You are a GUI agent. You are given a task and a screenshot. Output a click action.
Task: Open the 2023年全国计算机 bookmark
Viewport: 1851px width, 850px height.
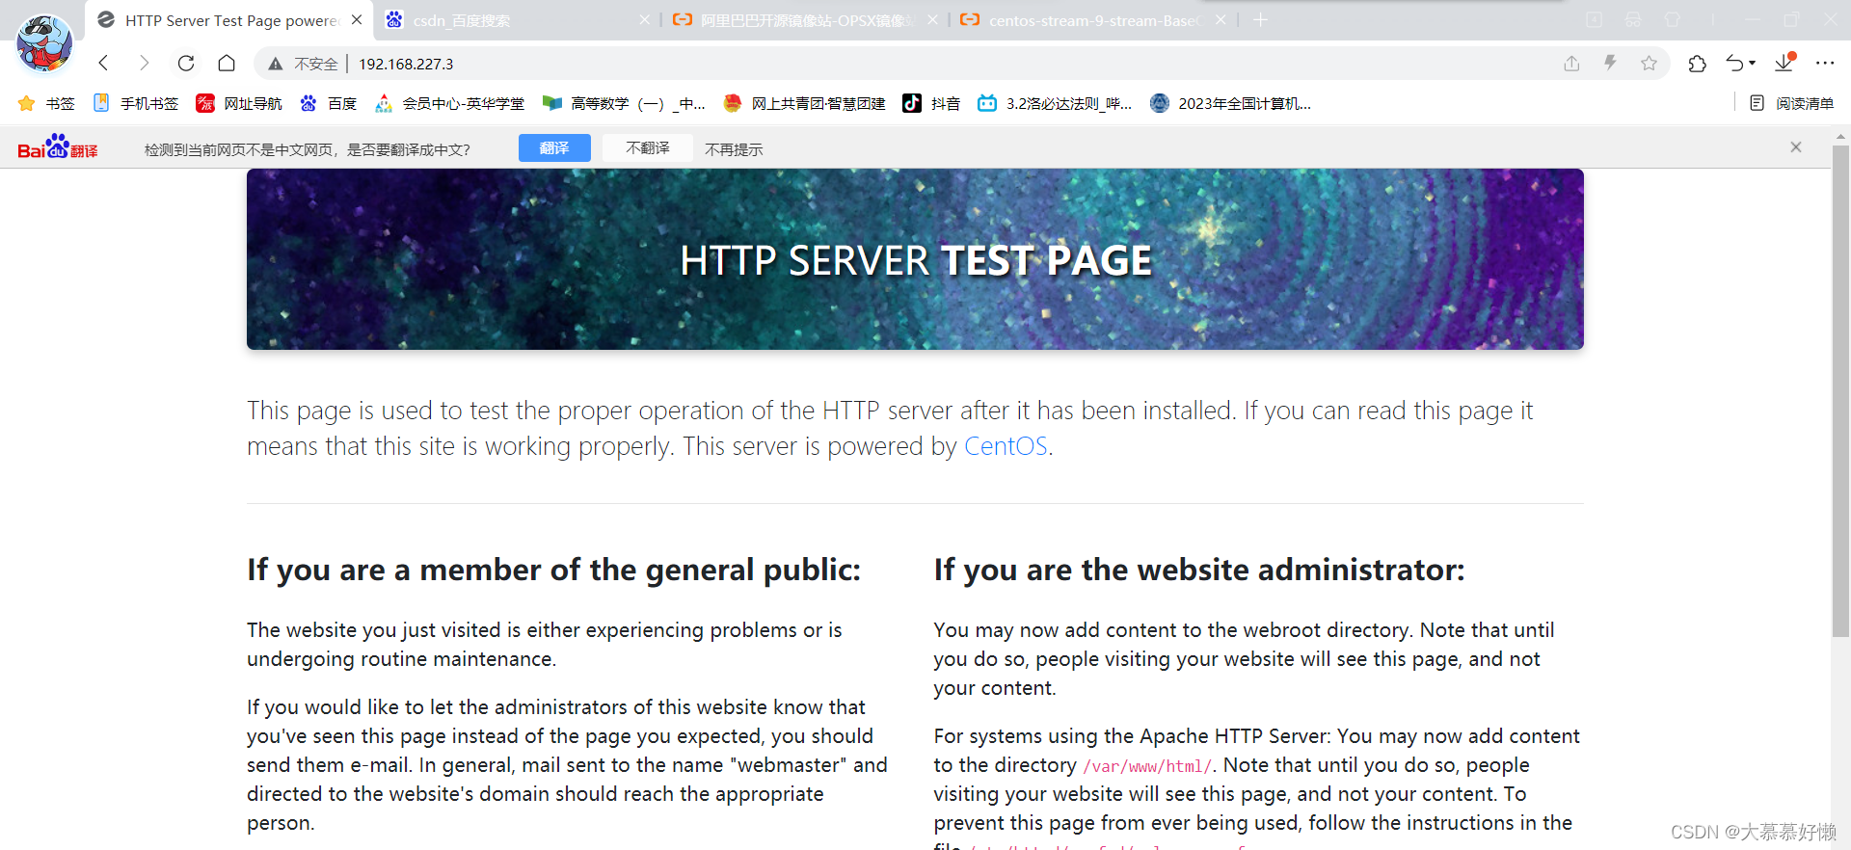coord(1230,103)
